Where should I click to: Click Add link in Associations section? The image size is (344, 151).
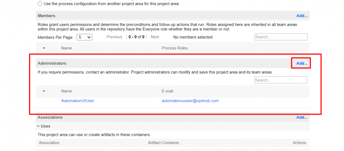click(302, 117)
